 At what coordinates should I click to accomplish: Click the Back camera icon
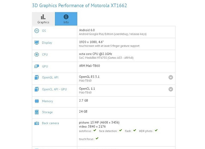(x=37, y=123)
